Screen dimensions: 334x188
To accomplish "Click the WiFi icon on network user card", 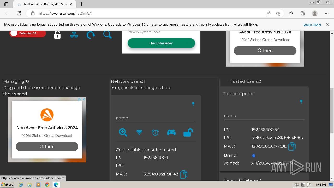I will pyautogui.click(x=139, y=132).
